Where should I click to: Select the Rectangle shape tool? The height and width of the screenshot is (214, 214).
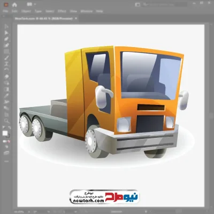tap(6, 51)
